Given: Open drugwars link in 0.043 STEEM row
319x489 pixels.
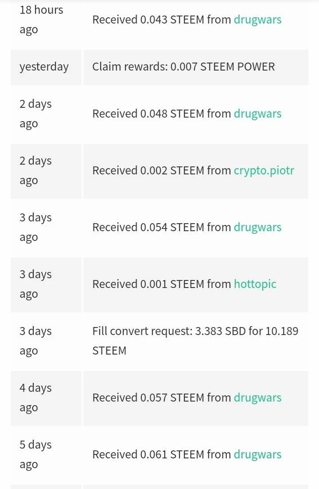Looking at the screenshot, I should pos(257,20).
